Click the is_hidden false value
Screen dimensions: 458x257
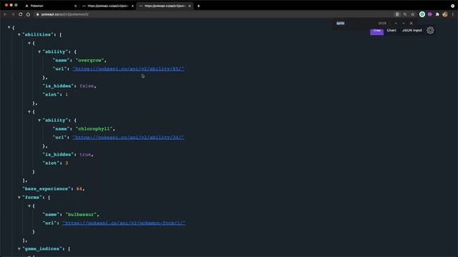click(87, 86)
